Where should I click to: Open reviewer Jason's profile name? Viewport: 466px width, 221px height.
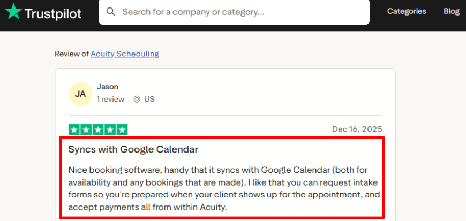coord(108,87)
